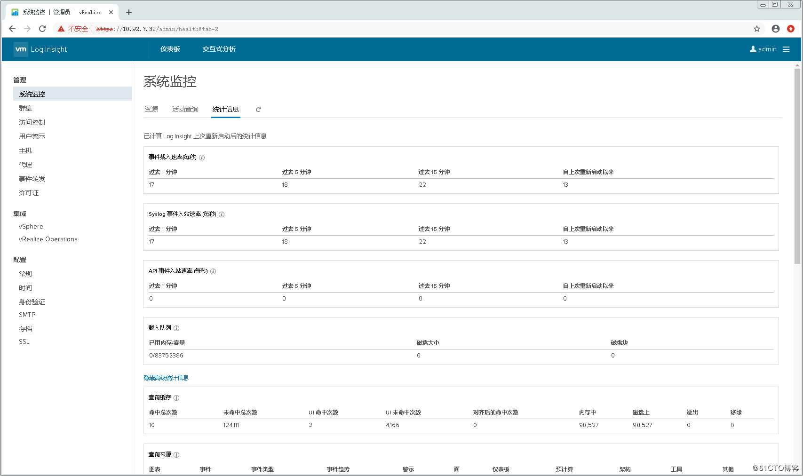Open a new browser tab
The height and width of the screenshot is (476, 803).
[129, 12]
